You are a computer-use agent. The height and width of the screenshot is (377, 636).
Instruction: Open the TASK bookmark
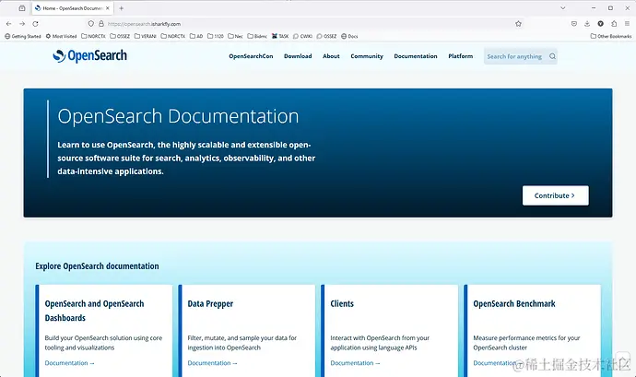[x=280, y=36]
